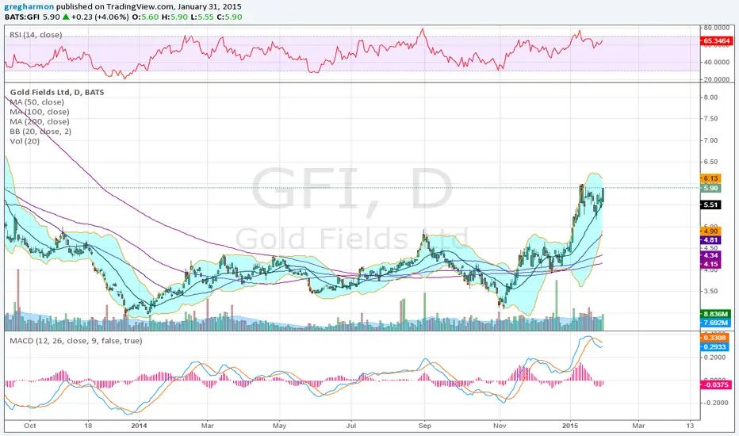The width and height of the screenshot is (739, 436).
Task: Open the gregharmon author link
Action: tap(29, 6)
